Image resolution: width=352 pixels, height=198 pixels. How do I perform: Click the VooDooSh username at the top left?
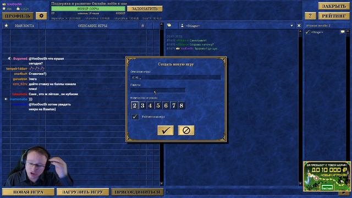click(14, 4)
